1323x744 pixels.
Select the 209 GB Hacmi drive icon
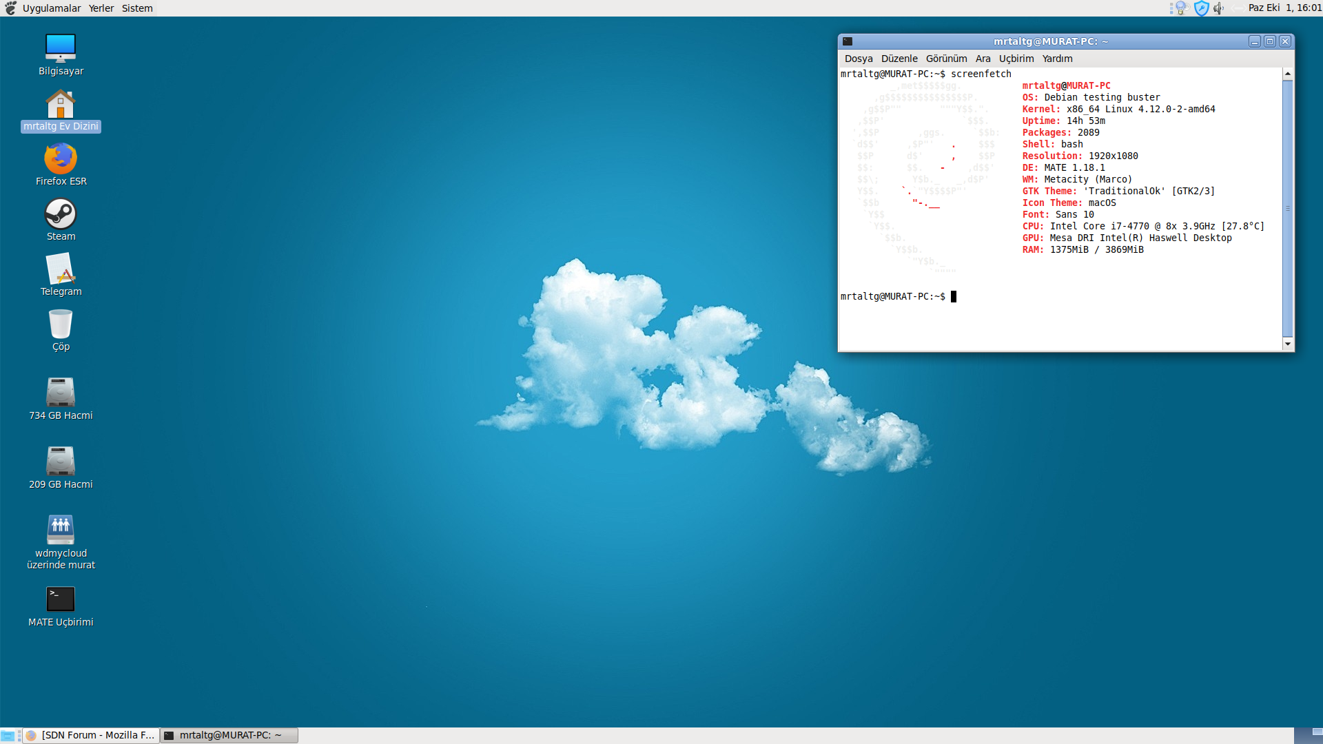(61, 461)
